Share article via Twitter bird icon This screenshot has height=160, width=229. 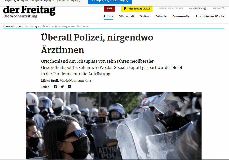tap(62, 87)
